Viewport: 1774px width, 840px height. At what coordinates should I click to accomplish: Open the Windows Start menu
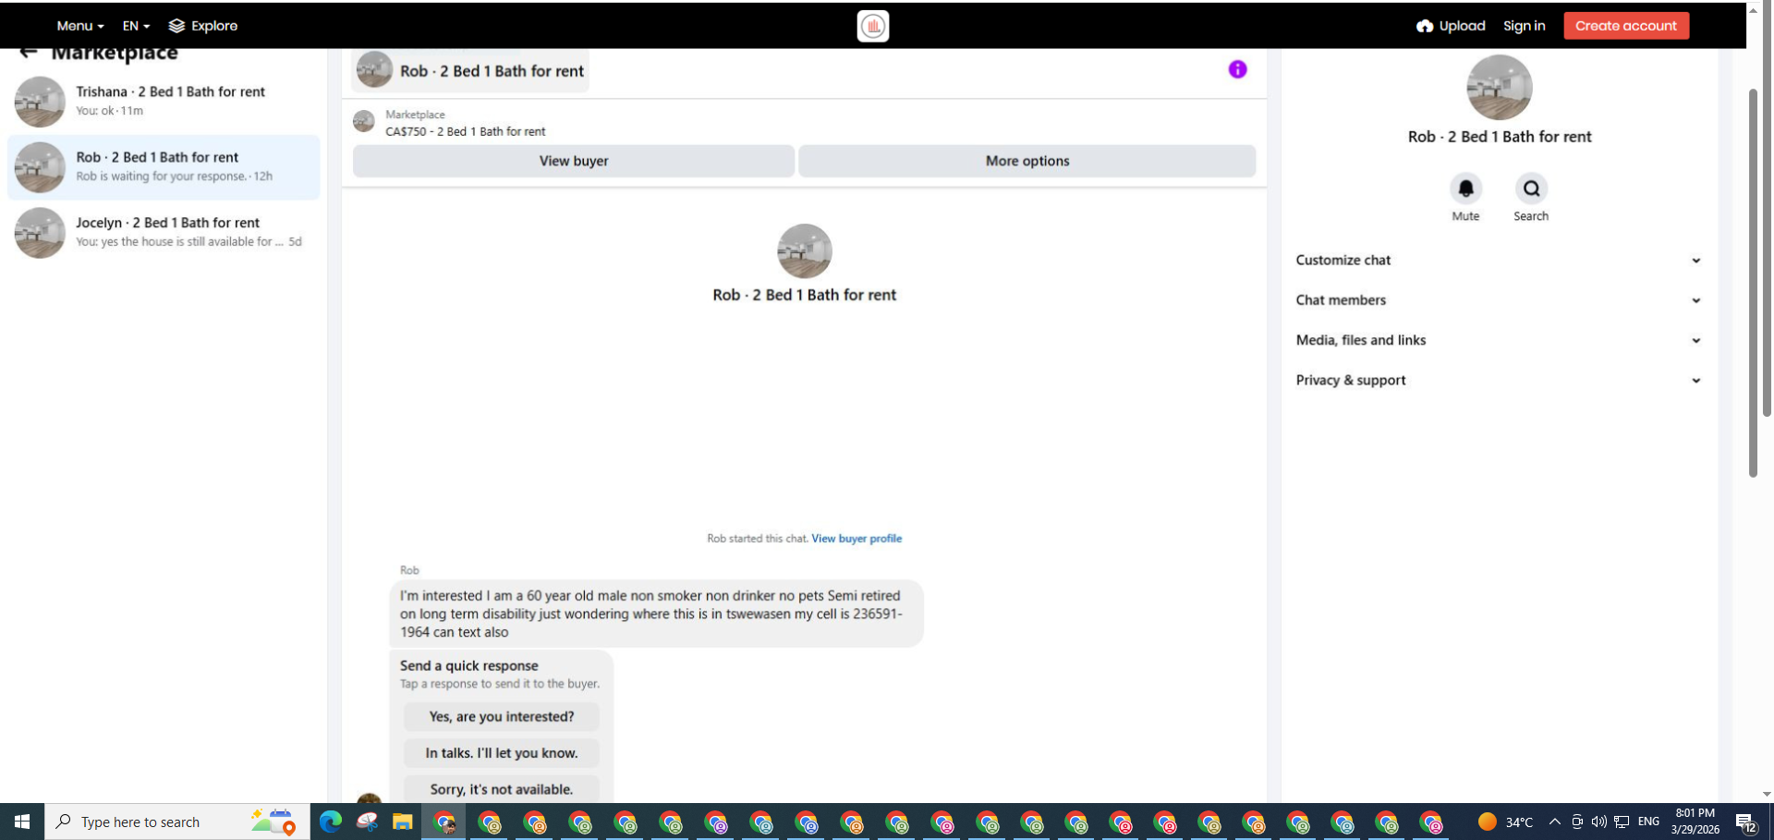pos(22,822)
